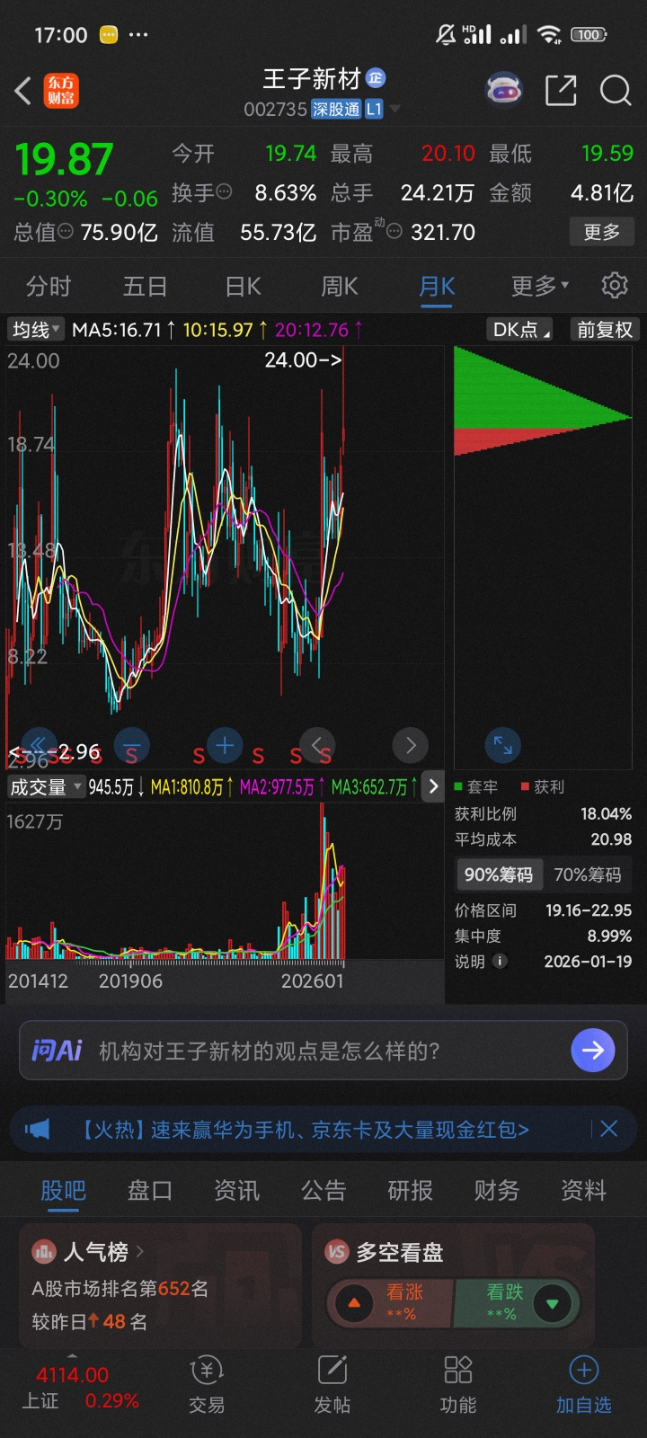
Task: Tap the back arrow icon
Action: click(23, 91)
